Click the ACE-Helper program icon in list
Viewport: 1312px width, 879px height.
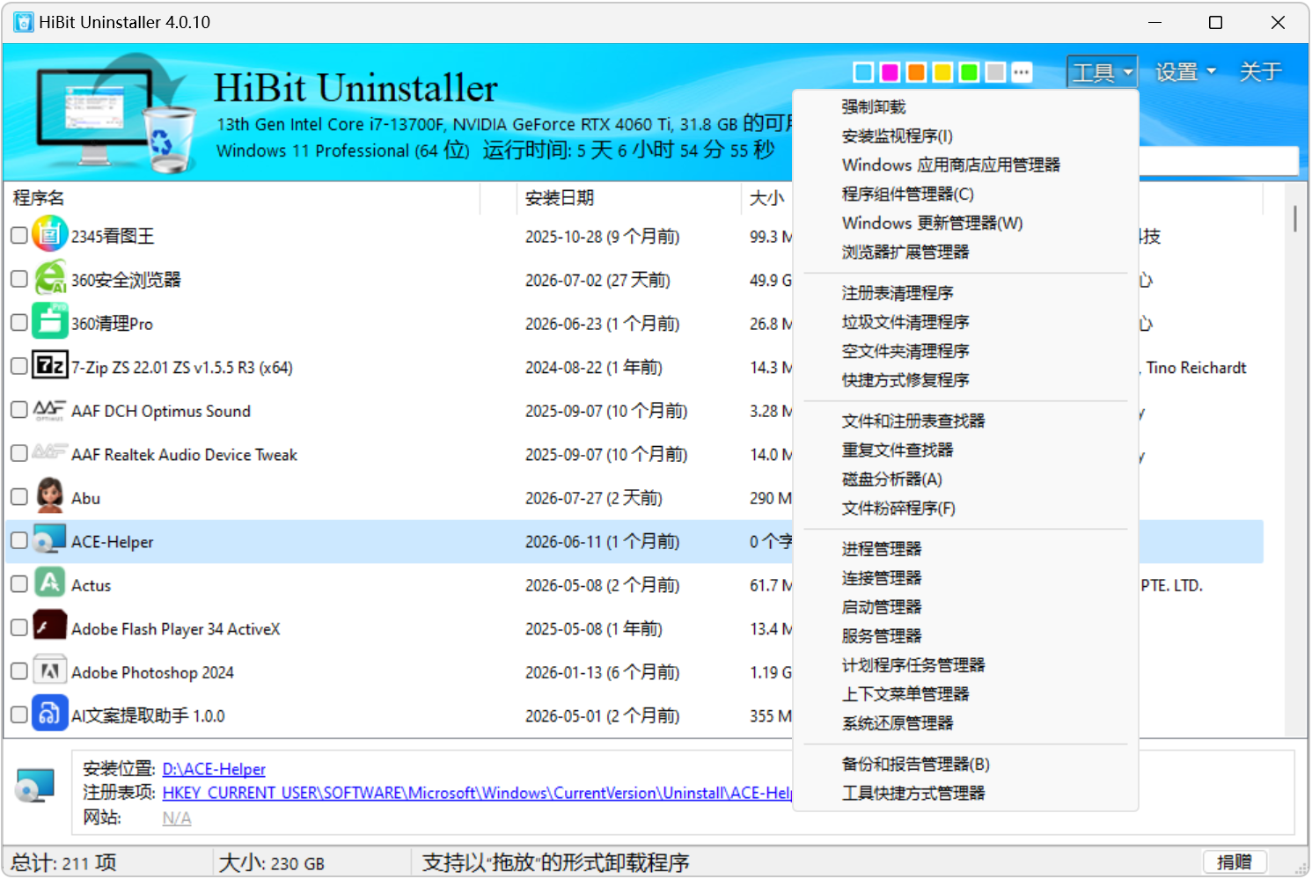(x=50, y=539)
